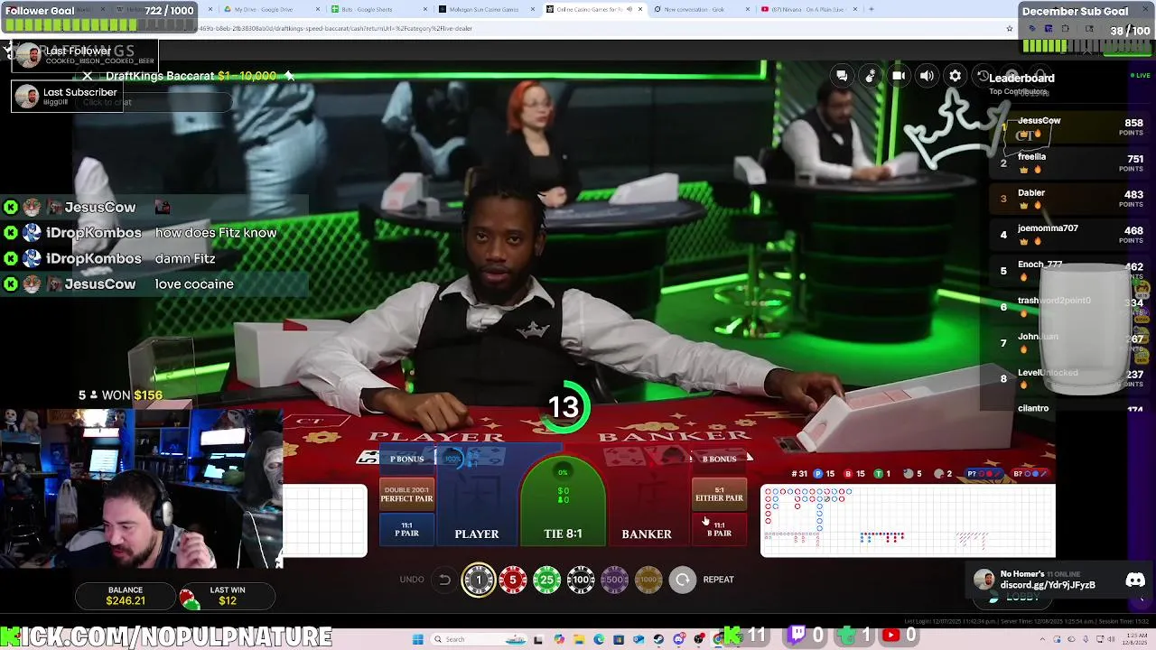The height and width of the screenshot is (650, 1156).
Task: Select the black 100 value chip
Action: 581,580
